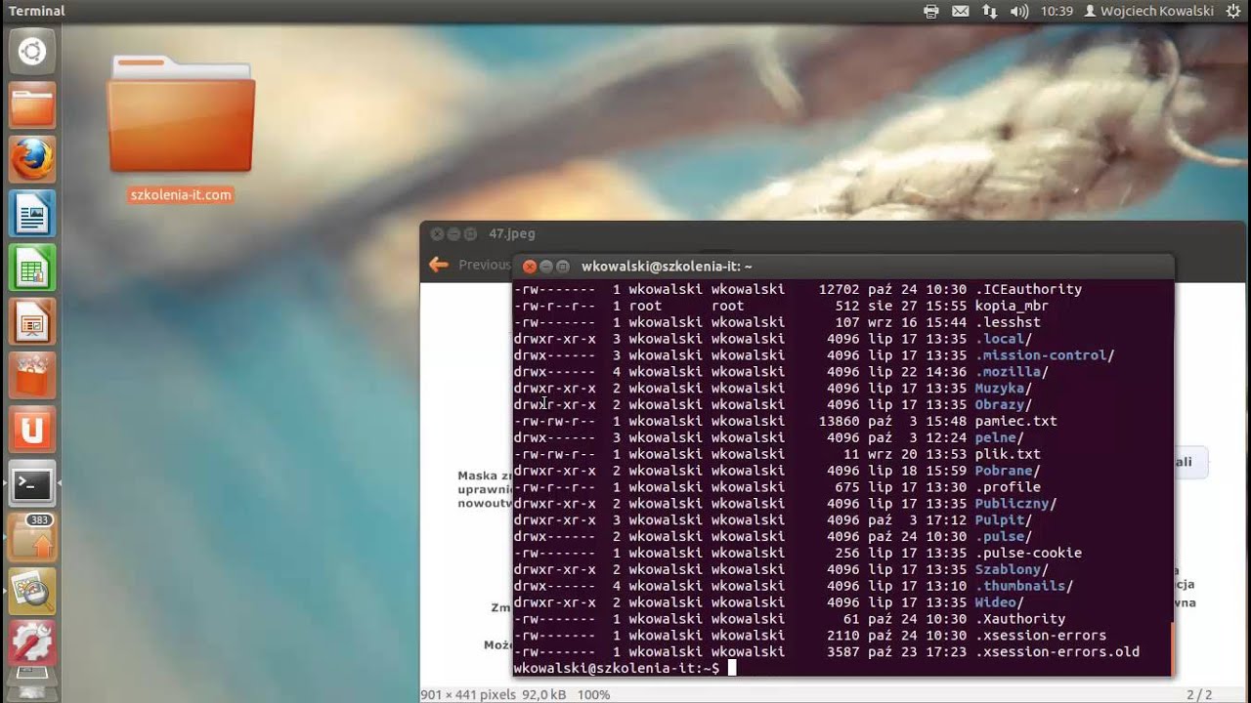Click the Szablony/ directory name
This screenshot has width=1251, height=703.
pos(1012,569)
